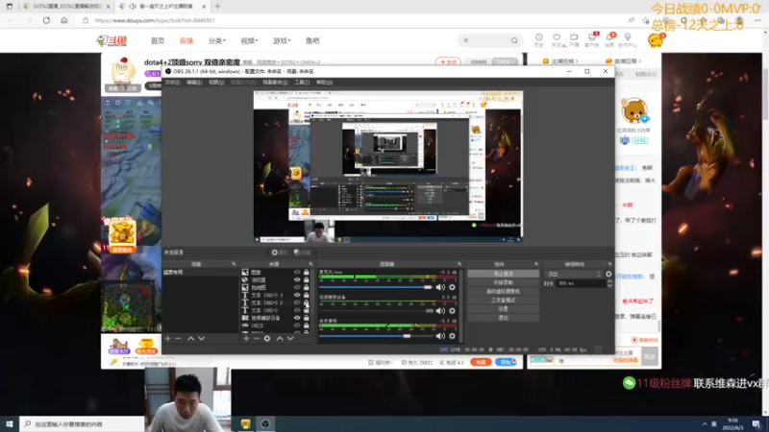The height and width of the screenshot is (432, 769).
Task: Follow streamer with 关注 button
Action: [x=448, y=61]
